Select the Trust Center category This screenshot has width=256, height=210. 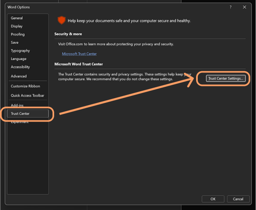pyautogui.click(x=28, y=113)
